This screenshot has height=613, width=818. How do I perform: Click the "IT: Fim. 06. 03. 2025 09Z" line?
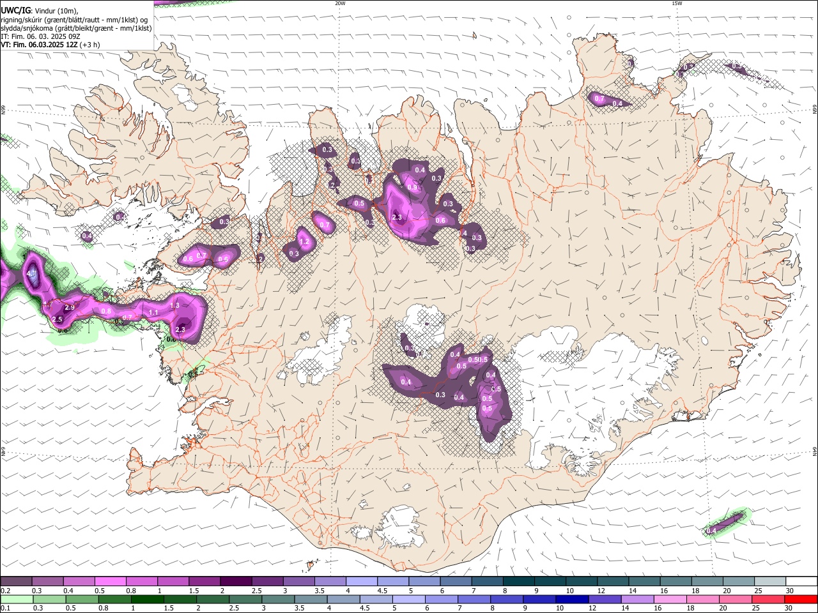tap(40, 36)
